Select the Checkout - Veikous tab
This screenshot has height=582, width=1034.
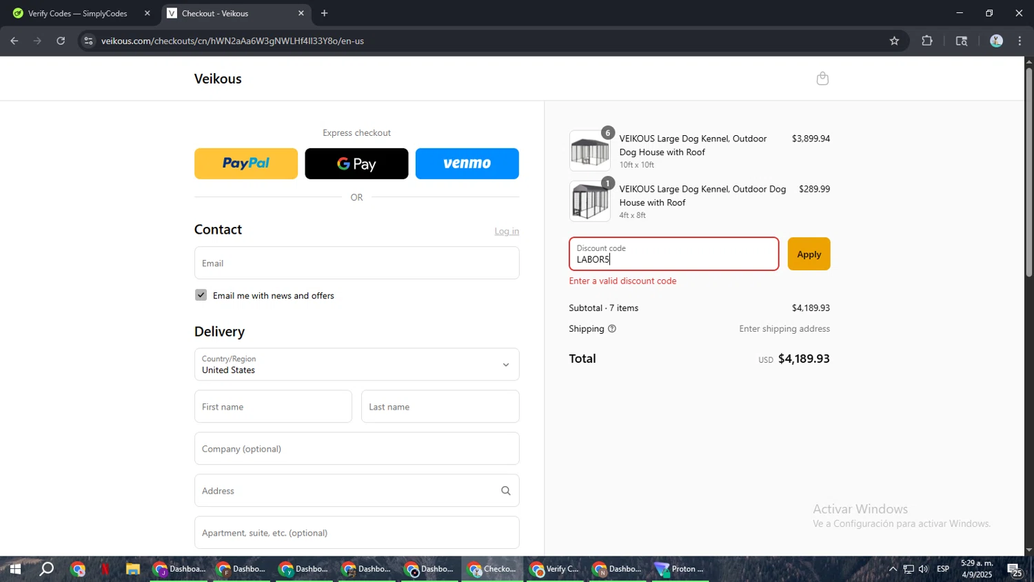234,13
